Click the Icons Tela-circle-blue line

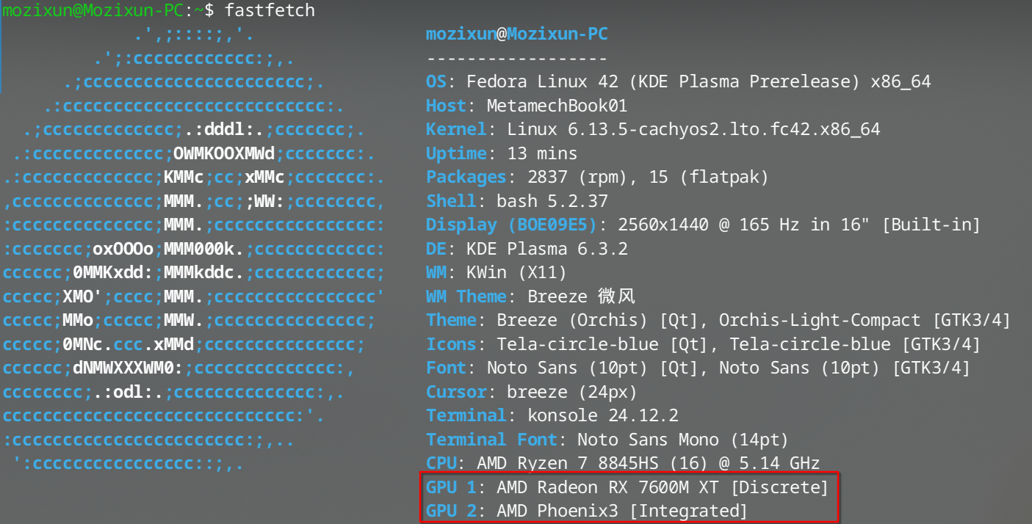703,344
